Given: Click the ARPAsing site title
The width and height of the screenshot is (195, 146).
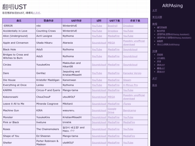Looking at the screenshot, I should tap(172, 5).
